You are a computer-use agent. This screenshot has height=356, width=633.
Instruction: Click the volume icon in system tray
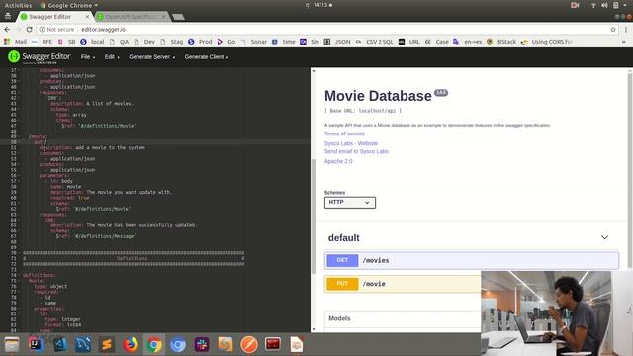(x=604, y=5)
